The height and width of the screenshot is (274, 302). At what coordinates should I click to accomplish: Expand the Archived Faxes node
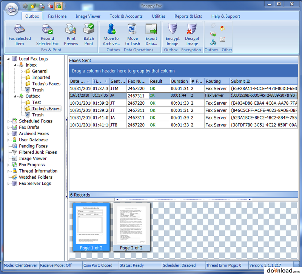pos(8,134)
